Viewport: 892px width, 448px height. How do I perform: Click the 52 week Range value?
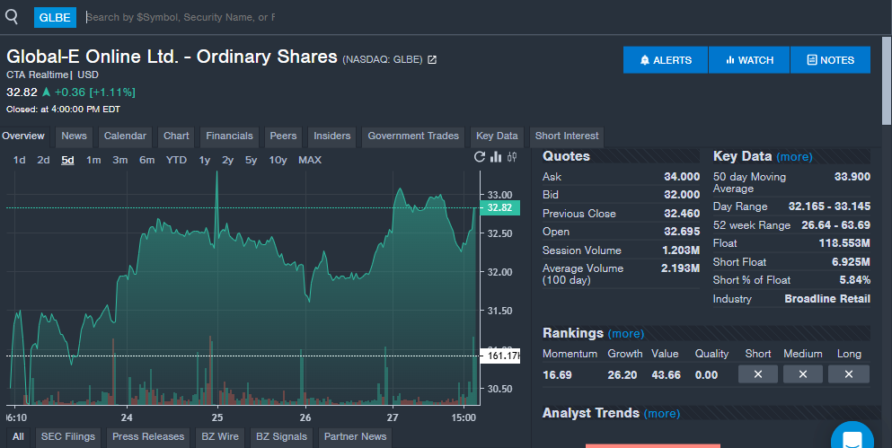[x=835, y=225]
